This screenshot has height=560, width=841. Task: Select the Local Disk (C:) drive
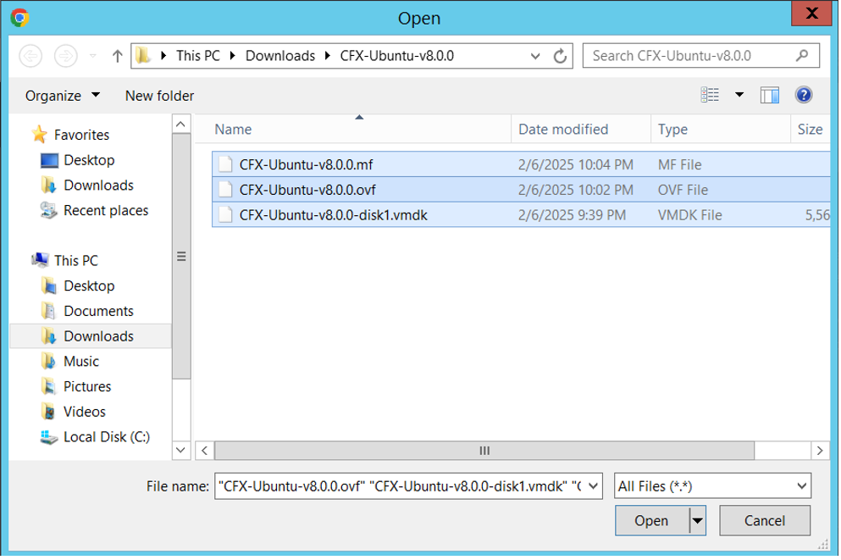(106, 437)
